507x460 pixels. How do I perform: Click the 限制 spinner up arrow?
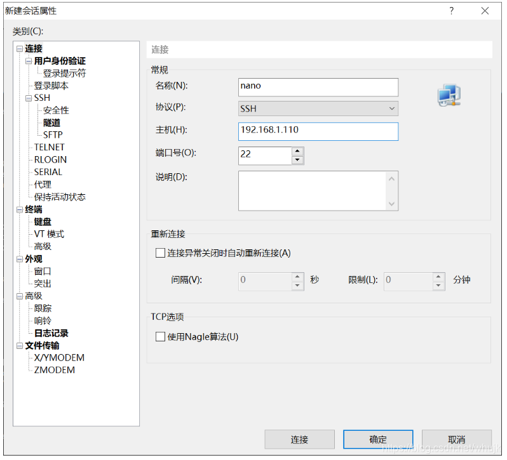click(438, 277)
